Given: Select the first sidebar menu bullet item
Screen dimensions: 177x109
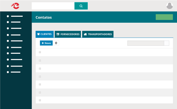Looking at the screenshot, I should pyautogui.click(x=15, y=16).
